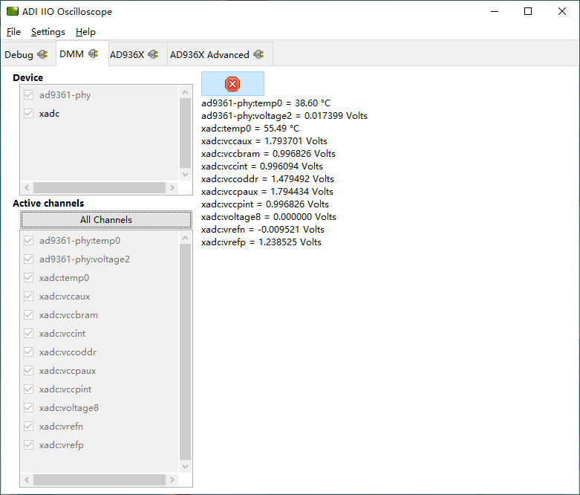Toggle the xadc device checkbox

pyautogui.click(x=28, y=113)
